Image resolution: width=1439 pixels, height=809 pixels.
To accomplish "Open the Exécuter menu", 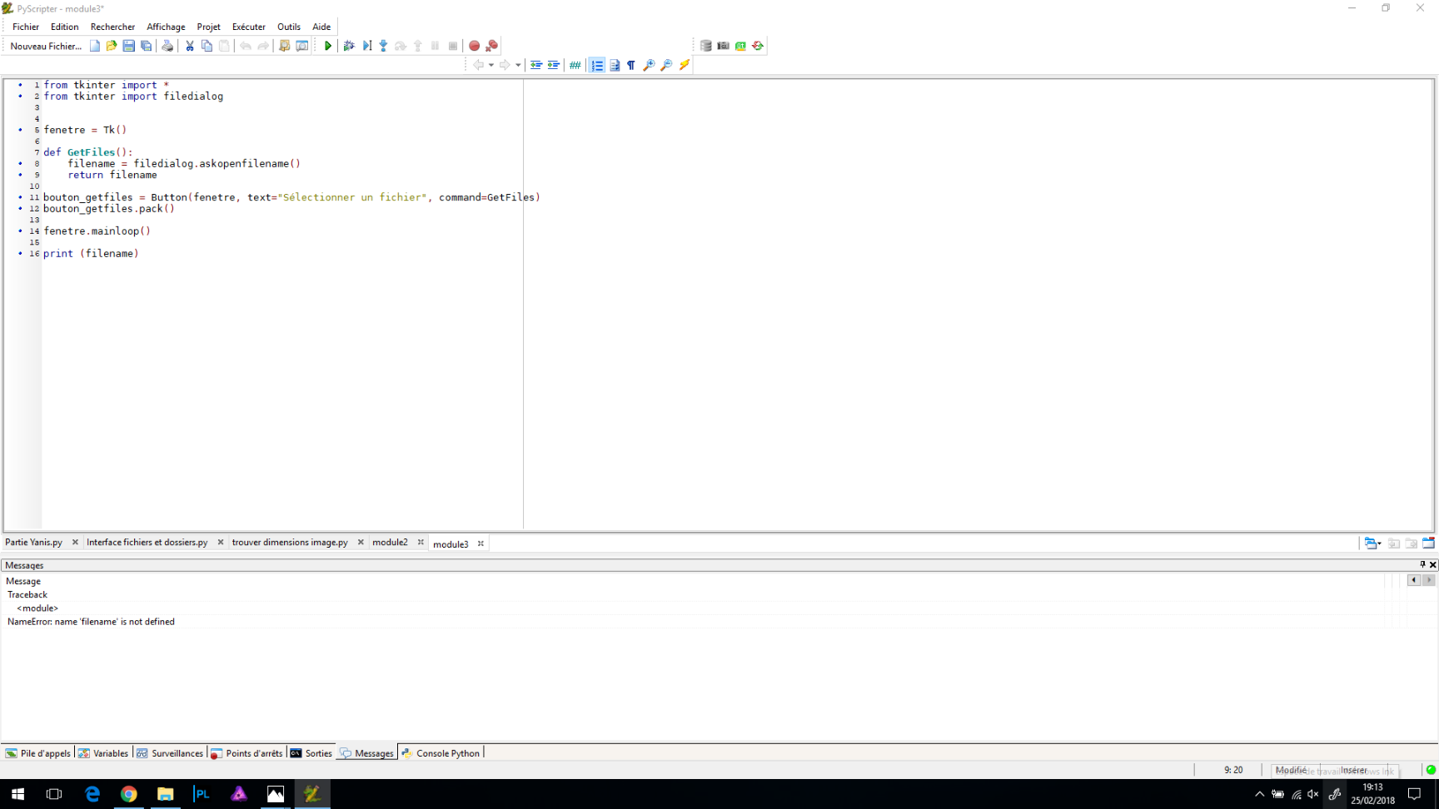I will 248,26.
